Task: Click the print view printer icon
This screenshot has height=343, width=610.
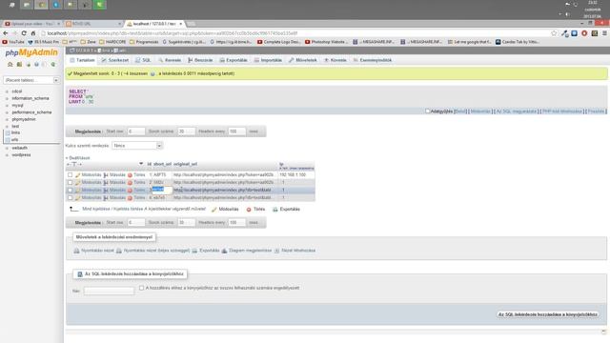Action: point(76,251)
